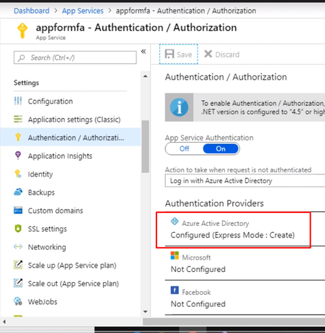Click the Application settings (Classic) list icon
The width and height of the screenshot is (325, 333).
pos(18,119)
